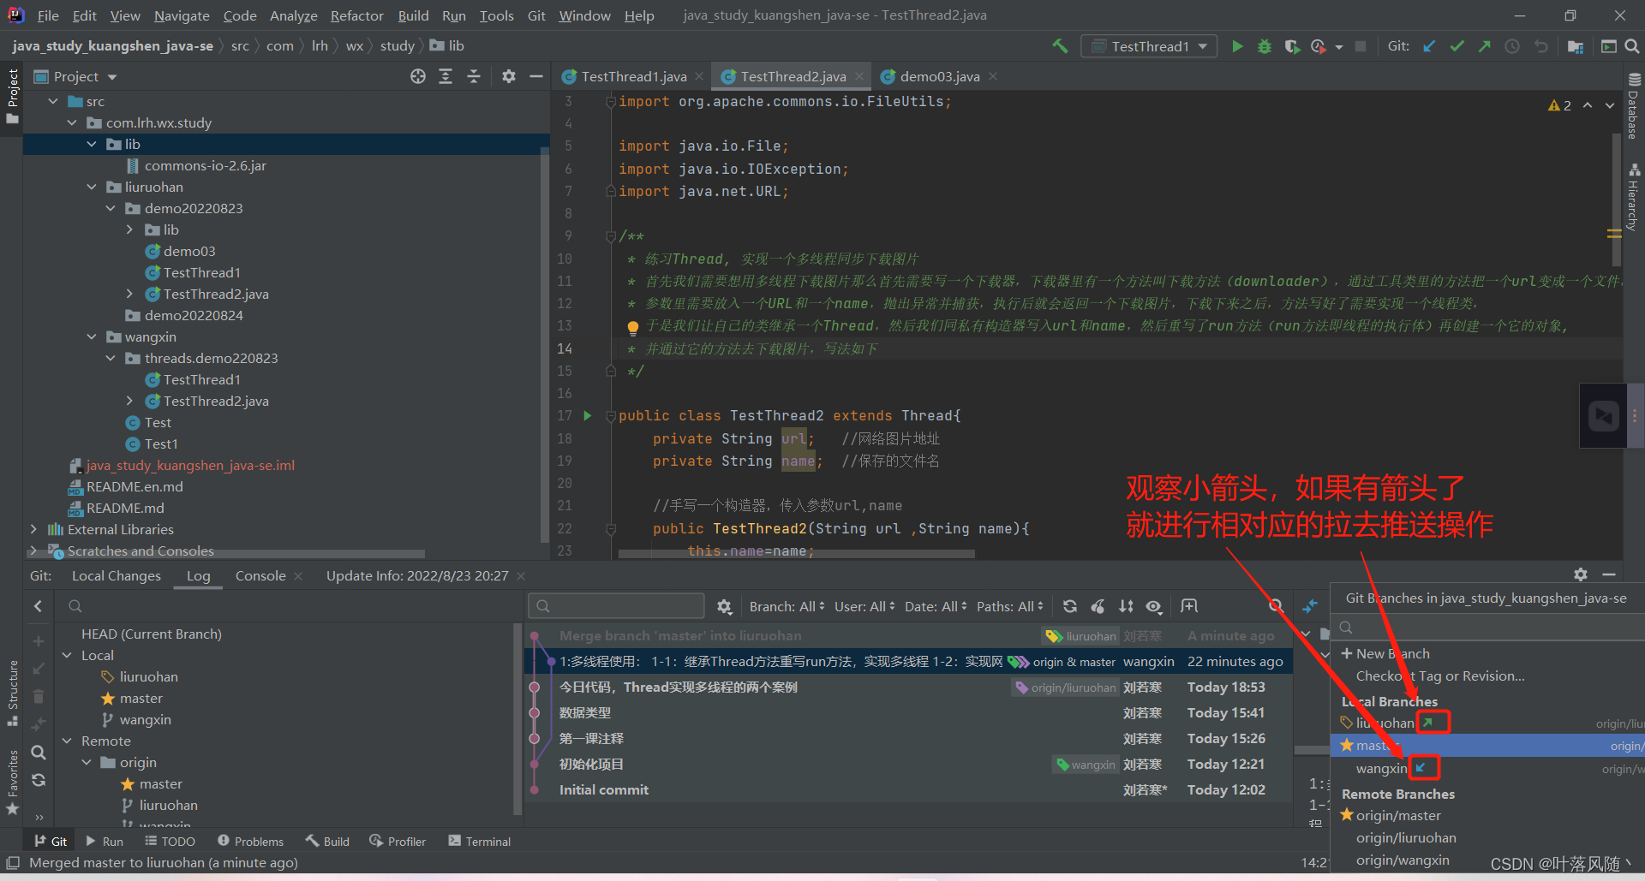Select the 'Initial commit' log row
Screen dimensions: 1645x881
click(908, 789)
